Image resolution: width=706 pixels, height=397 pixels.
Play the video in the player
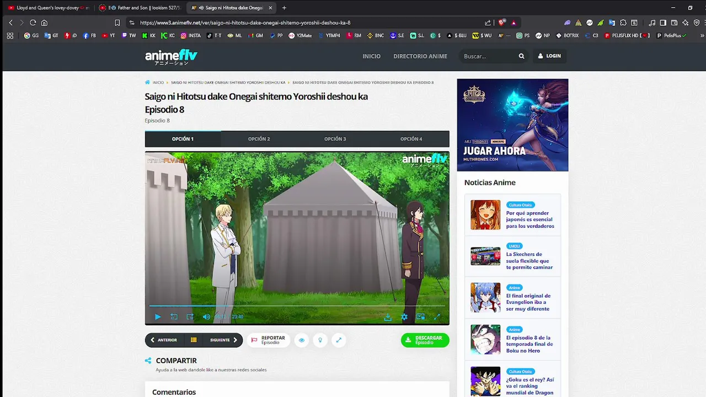158,316
